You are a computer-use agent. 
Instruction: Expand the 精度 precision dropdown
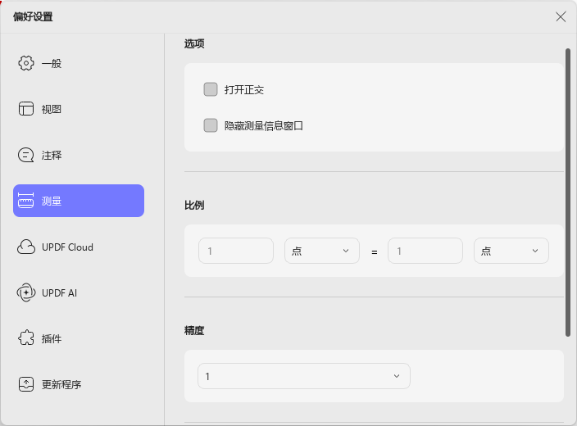pyautogui.click(x=304, y=376)
